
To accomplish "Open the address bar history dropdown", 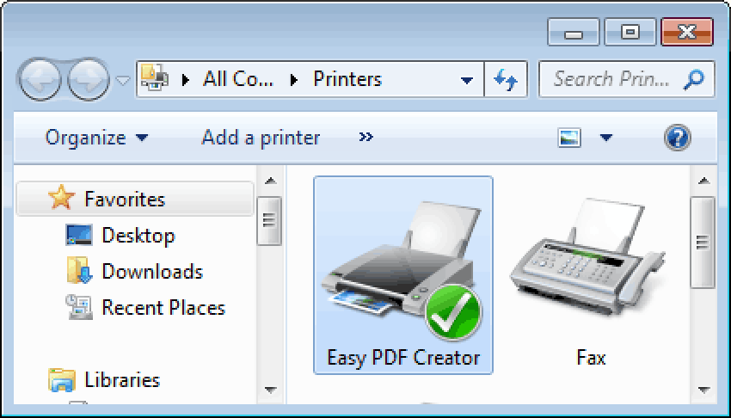I will [467, 80].
